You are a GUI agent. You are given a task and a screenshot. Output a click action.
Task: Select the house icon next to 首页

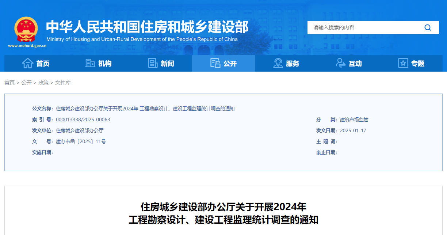(x=27, y=63)
